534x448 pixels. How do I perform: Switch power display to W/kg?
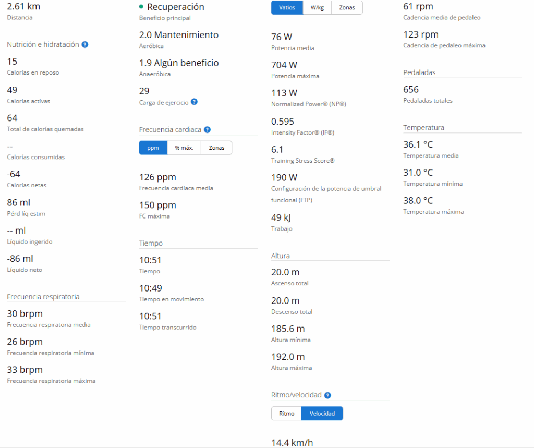[x=317, y=8]
